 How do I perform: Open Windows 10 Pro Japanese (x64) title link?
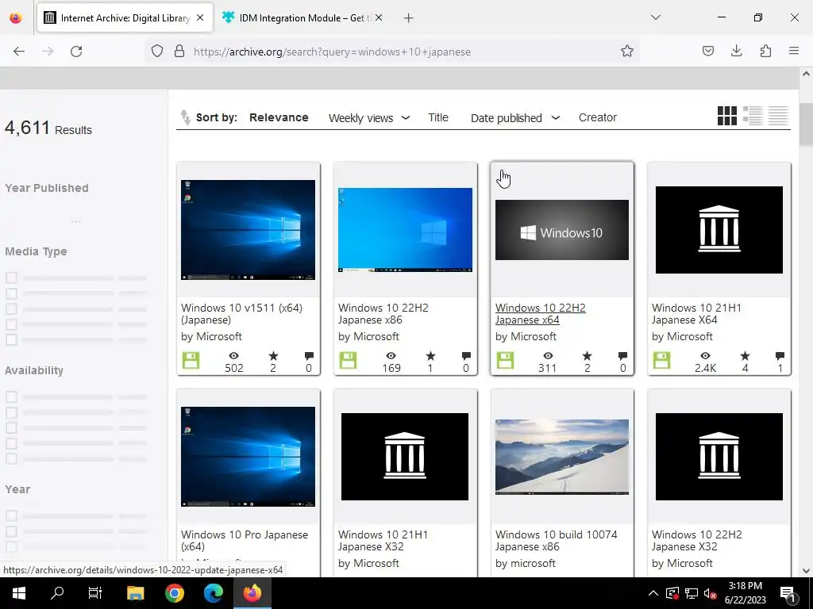point(245,541)
